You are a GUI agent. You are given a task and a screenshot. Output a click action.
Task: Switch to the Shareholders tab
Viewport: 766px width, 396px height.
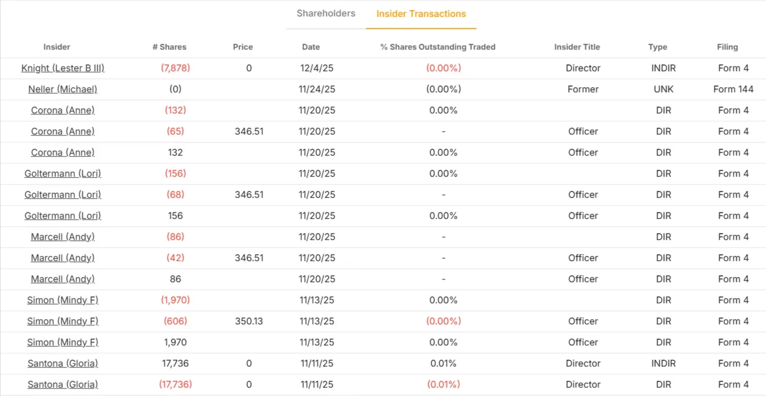tap(326, 13)
